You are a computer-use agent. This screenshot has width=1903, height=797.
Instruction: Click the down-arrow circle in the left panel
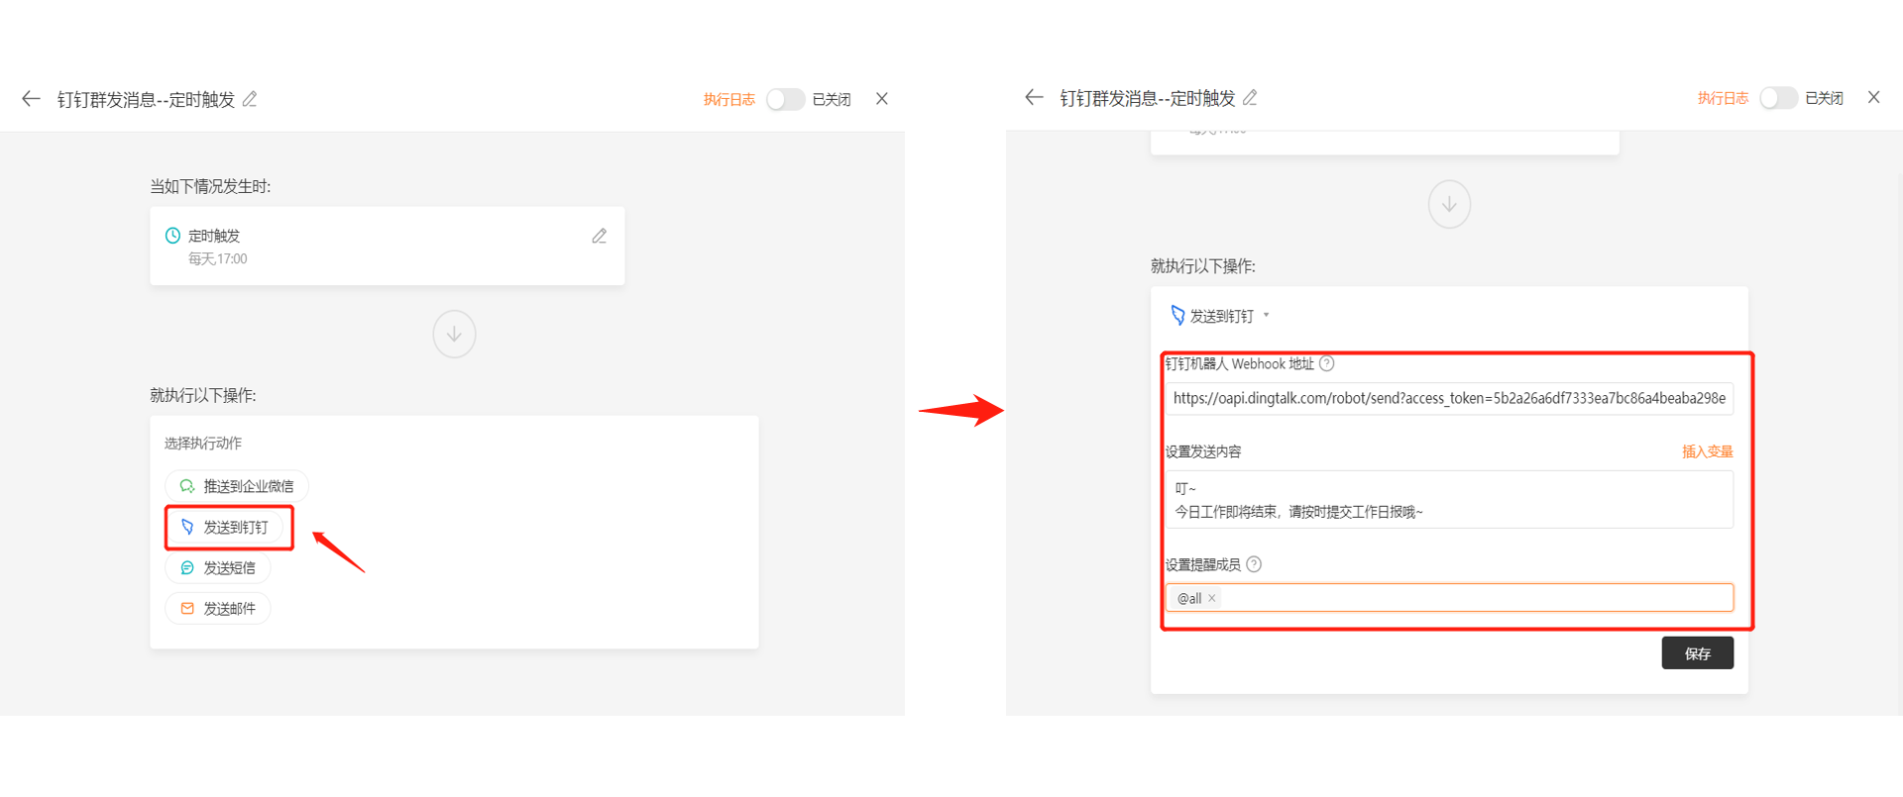click(x=454, y=334)
